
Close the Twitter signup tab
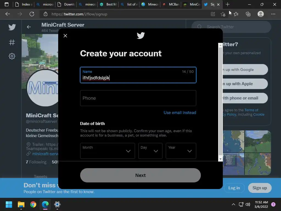[218, 4]
